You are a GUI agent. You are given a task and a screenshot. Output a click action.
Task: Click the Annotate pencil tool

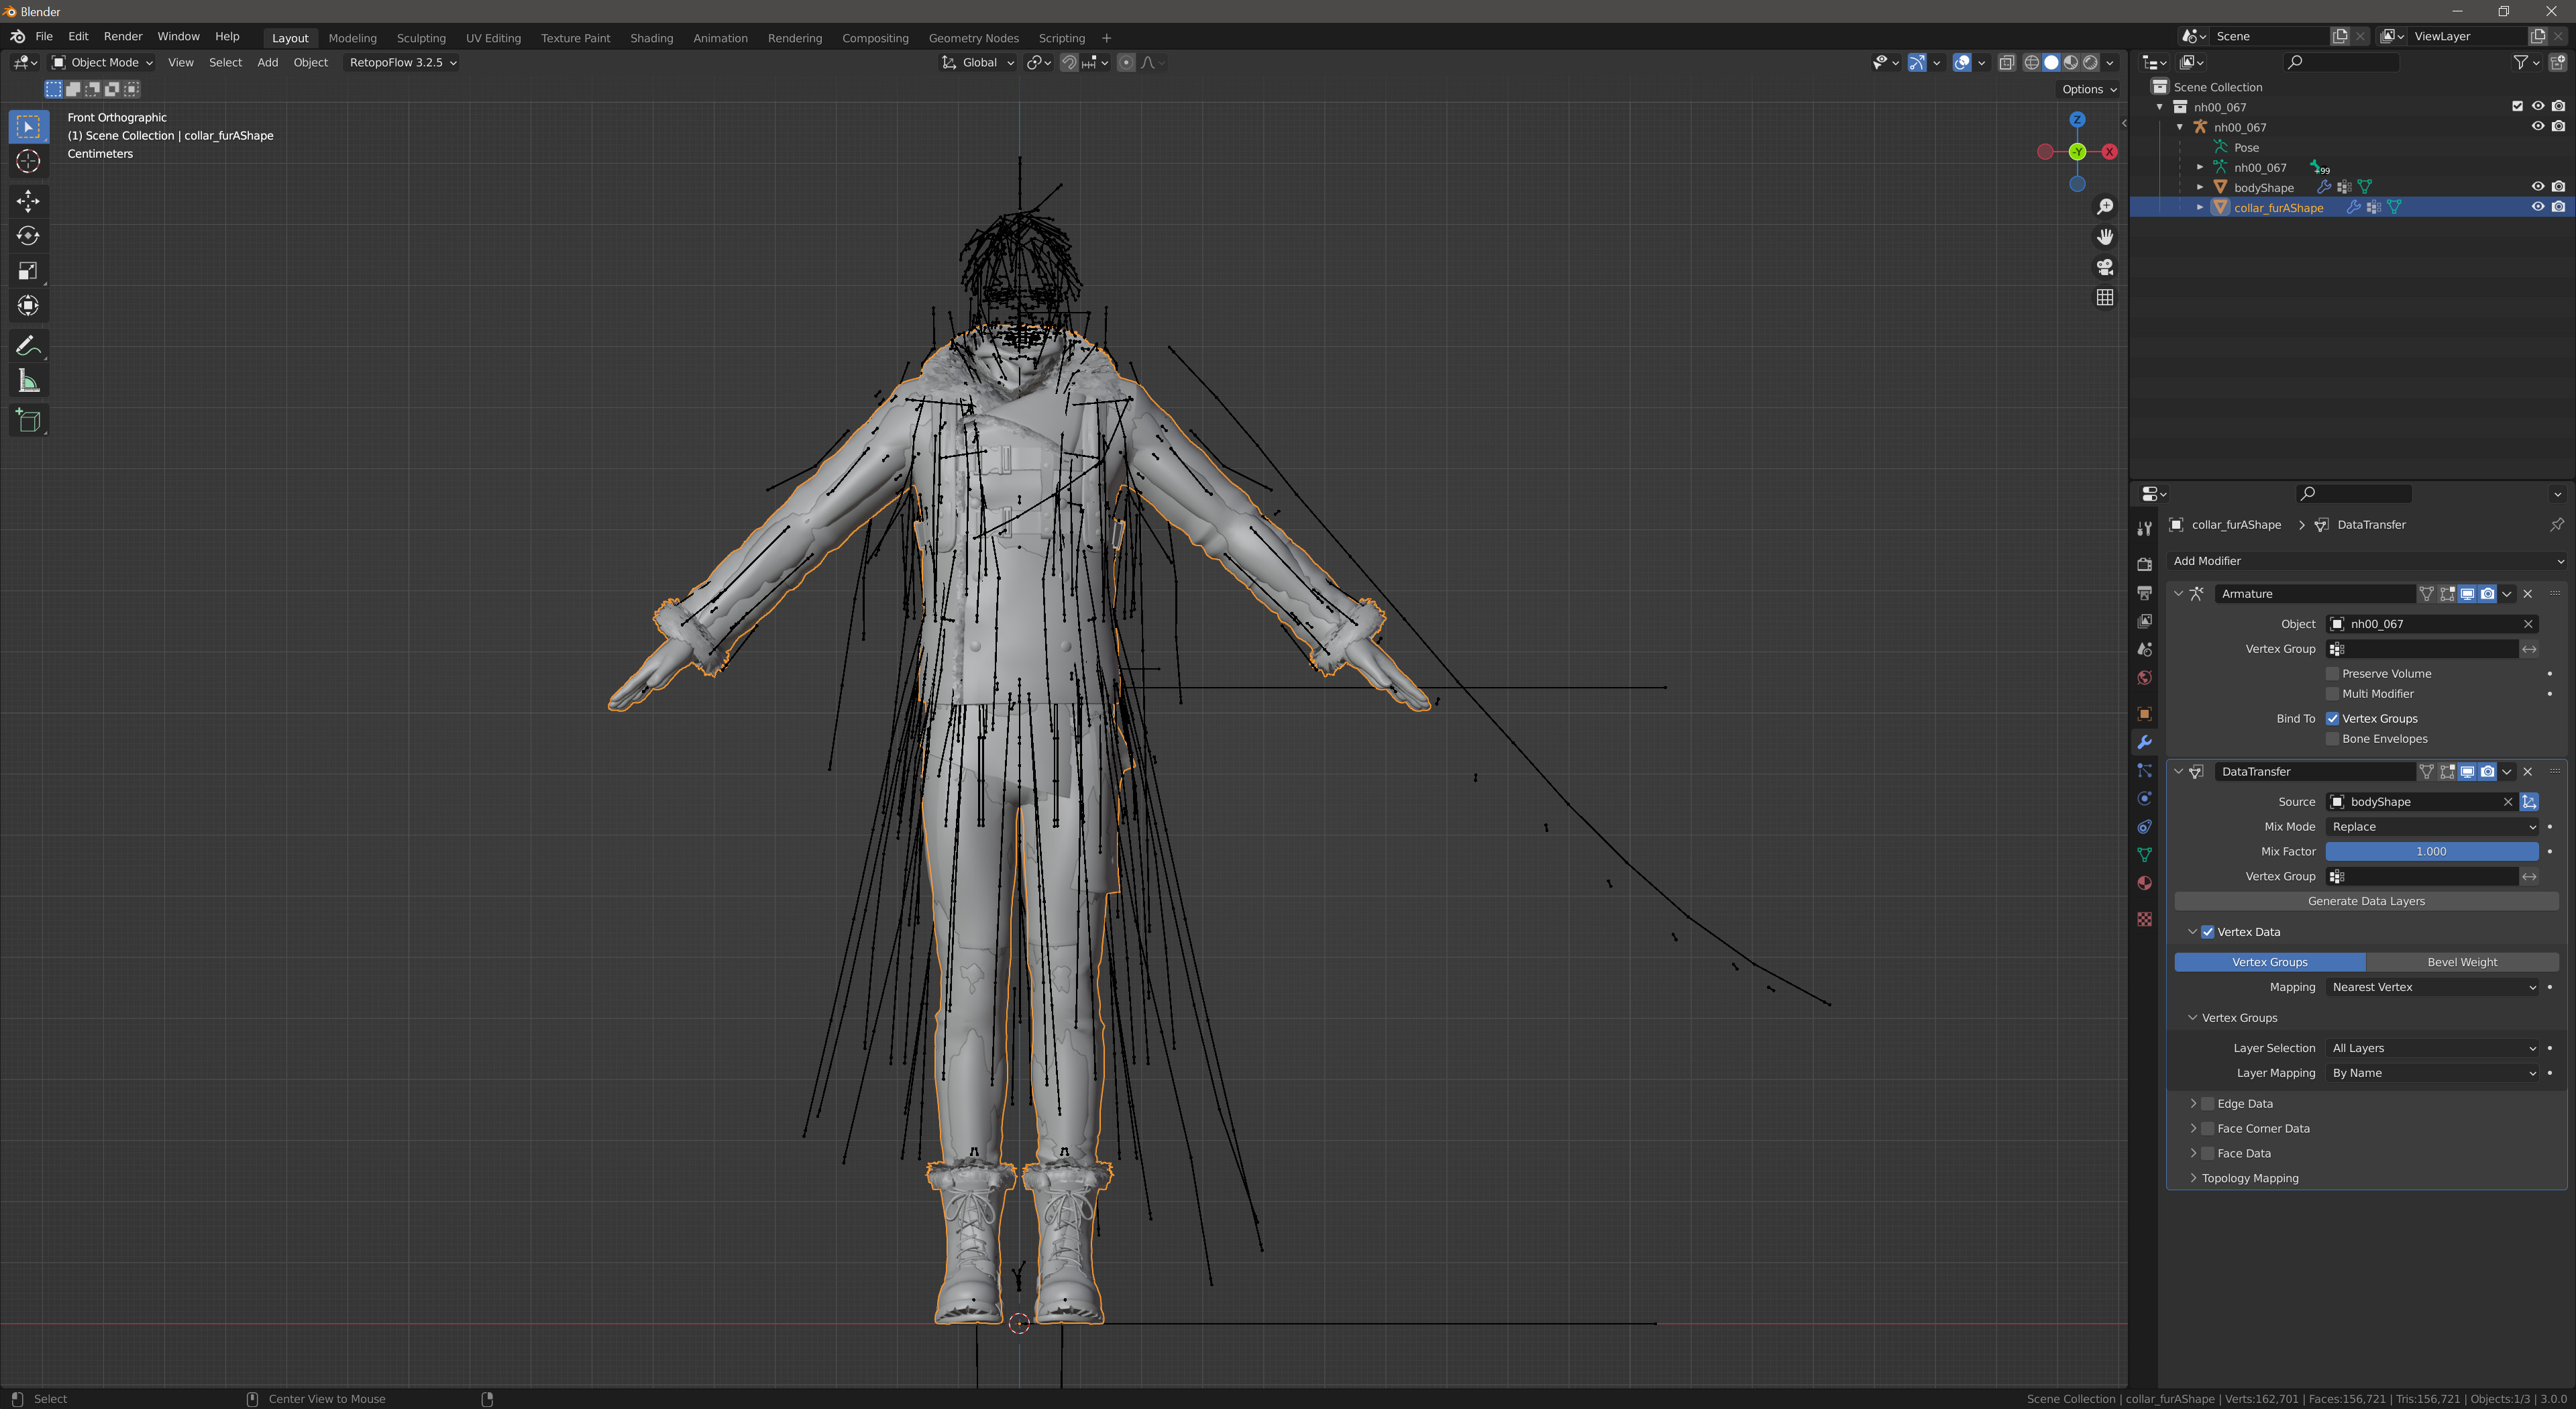click(x=28, y=346)
